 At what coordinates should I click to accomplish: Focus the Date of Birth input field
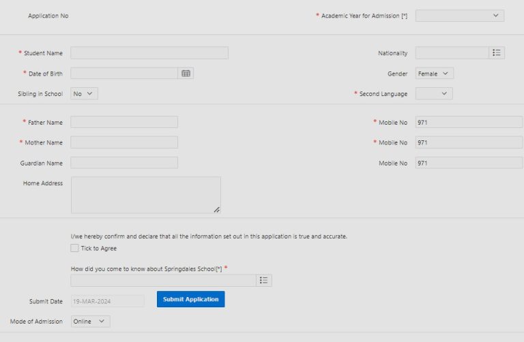pos(124,74)
